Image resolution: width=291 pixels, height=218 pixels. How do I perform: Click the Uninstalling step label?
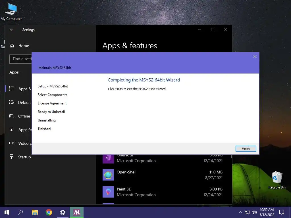(47, 120)
